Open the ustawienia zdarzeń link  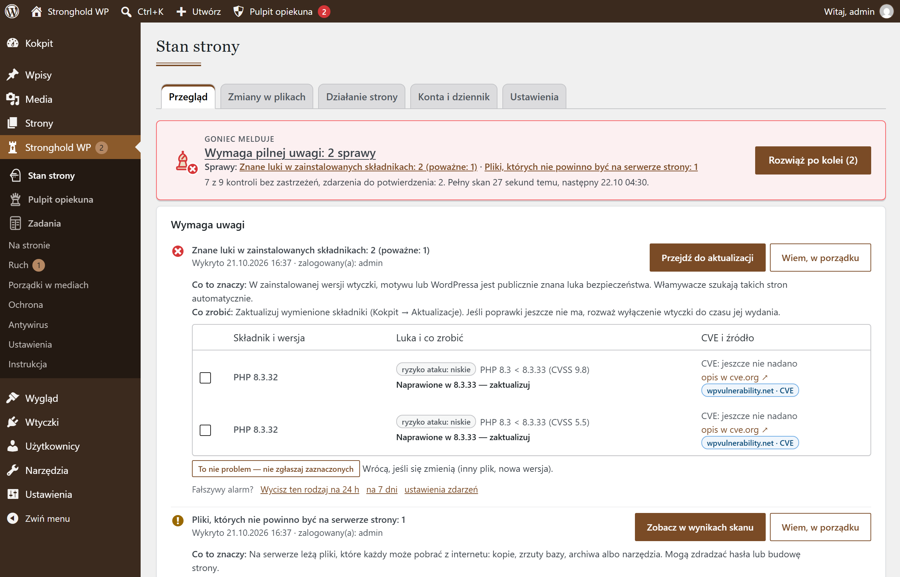point(441,489)
